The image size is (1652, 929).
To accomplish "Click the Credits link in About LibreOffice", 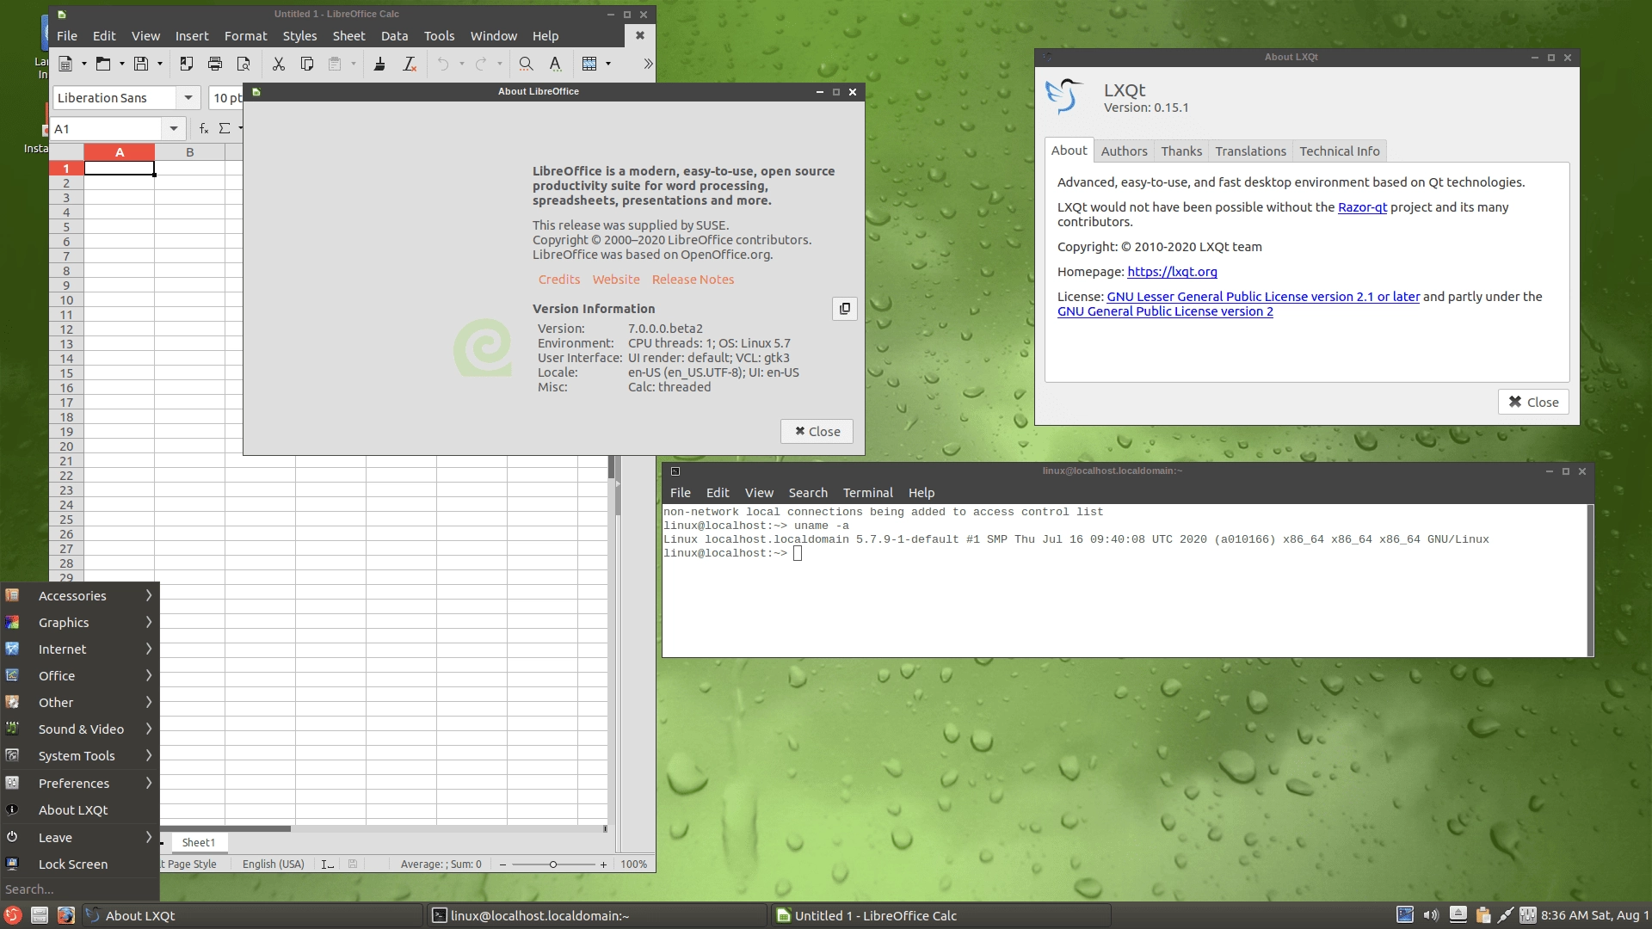I will pos(559,280).
